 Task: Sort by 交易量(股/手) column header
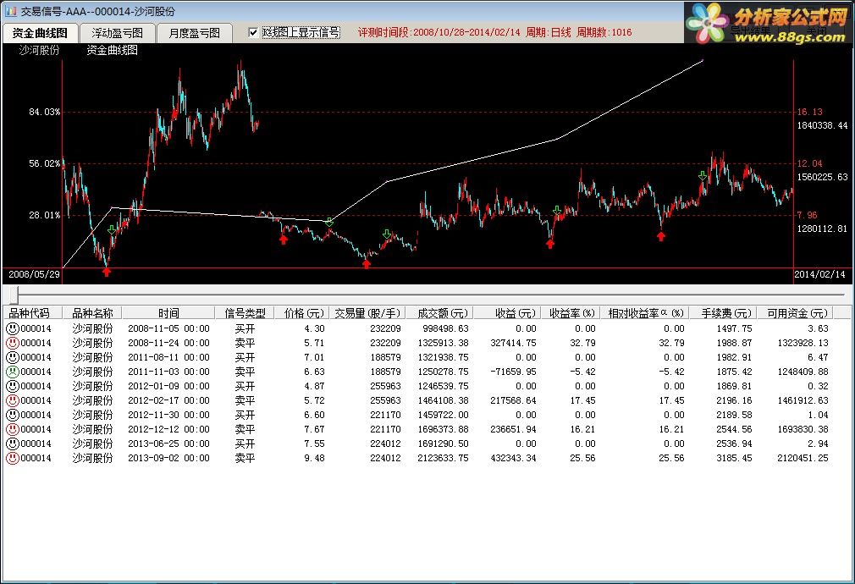pyautogui.click(x=367, y=313)
